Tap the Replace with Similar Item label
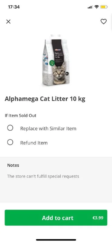The width and height of the screenshot is (112, 243). 48,128
